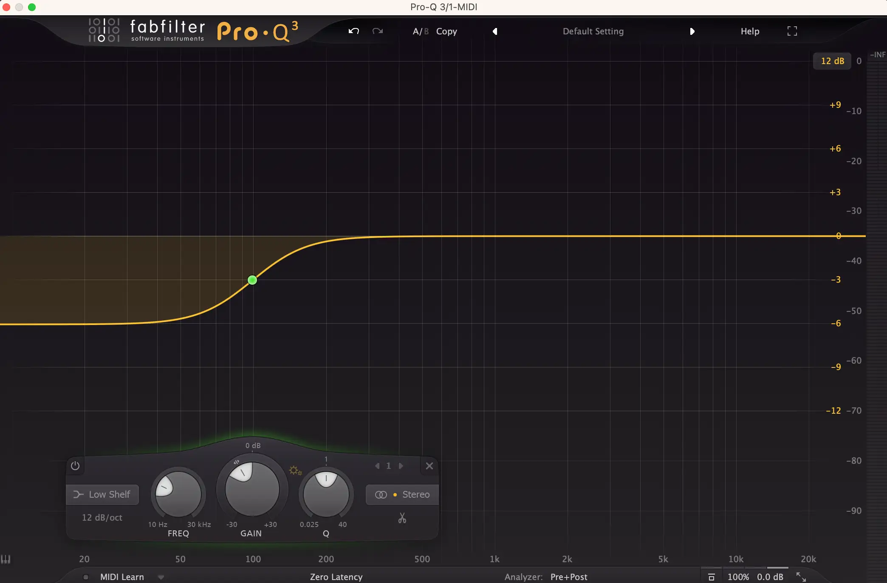Click the band gain-Q gesture gear icon
The width and height of the screenshot is (887, 583).
(x=295, y=471)
